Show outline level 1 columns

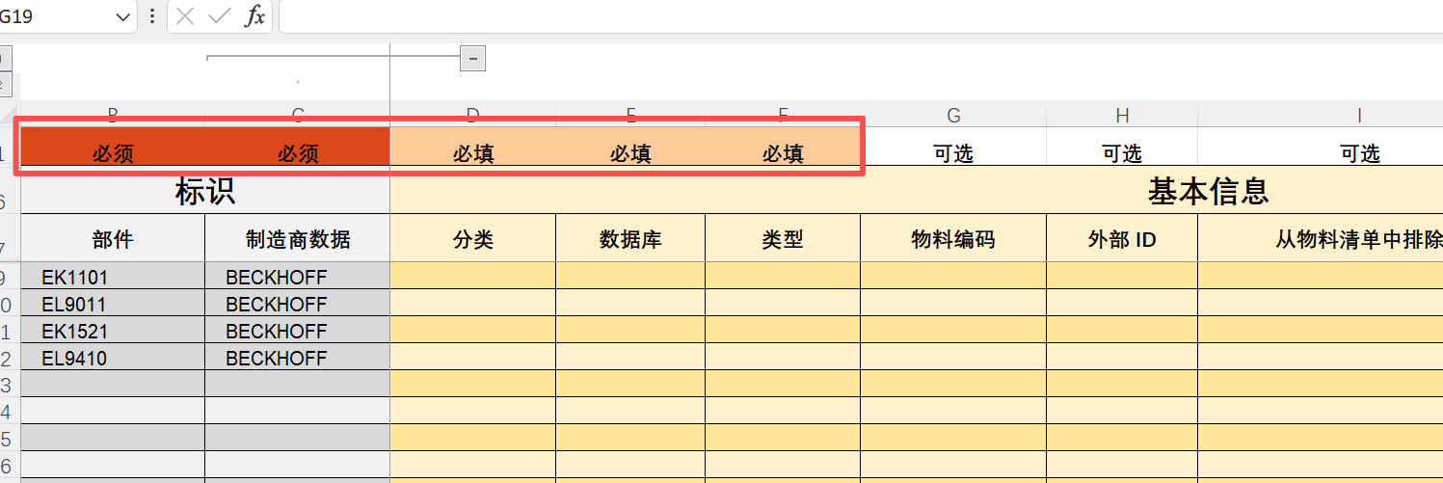(x=4, y=60)
